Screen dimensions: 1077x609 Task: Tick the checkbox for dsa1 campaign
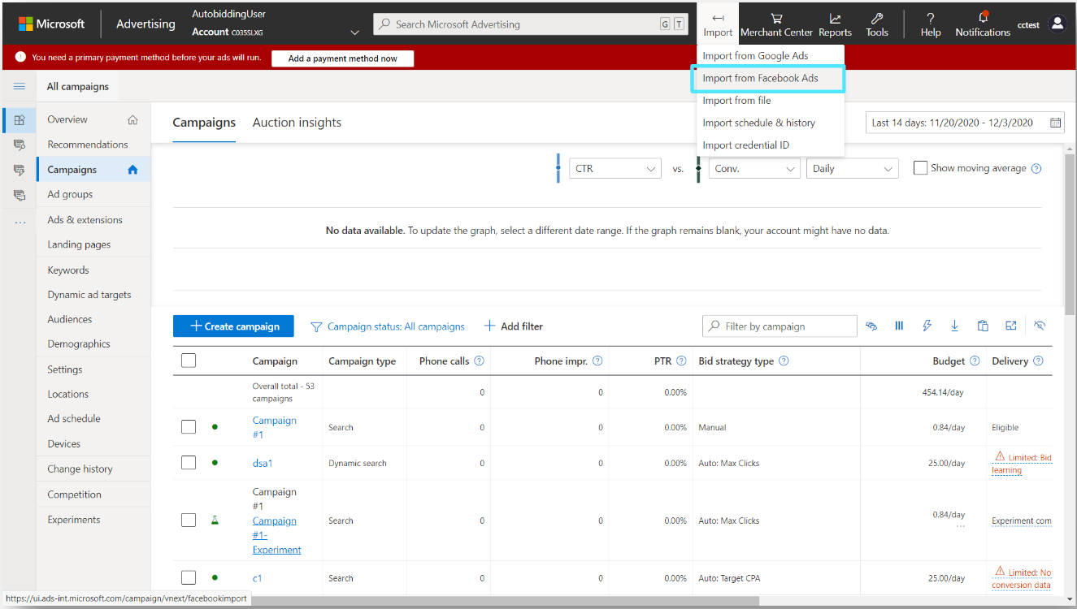(188, 462)
